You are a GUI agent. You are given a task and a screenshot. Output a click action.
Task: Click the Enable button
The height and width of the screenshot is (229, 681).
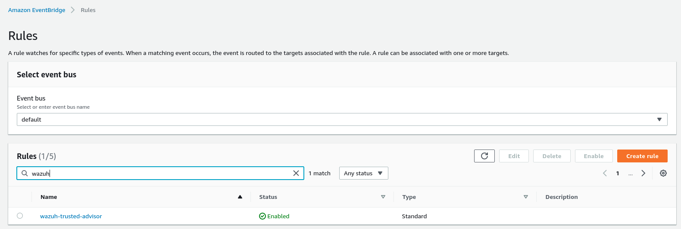594,156
